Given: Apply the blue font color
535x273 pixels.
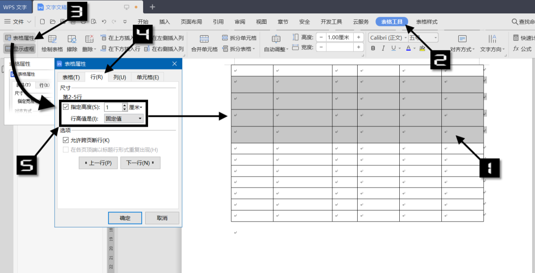Looking at the screenshot, I should point(408,49).
